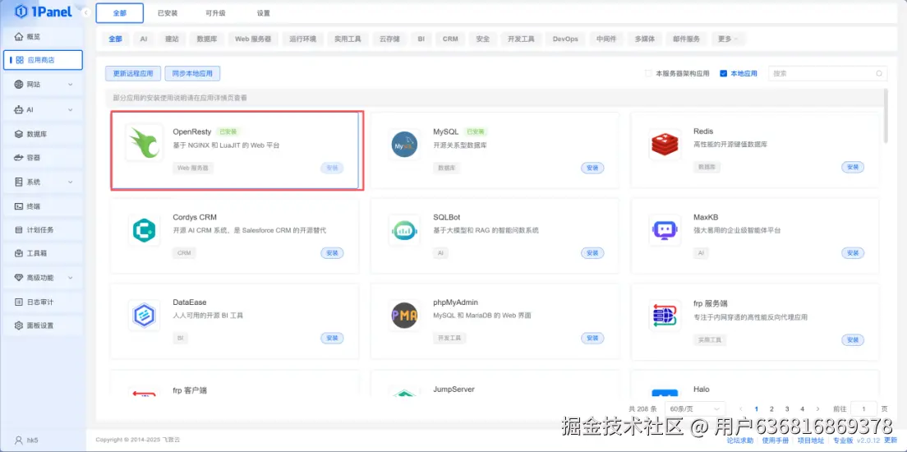Click the 1Panel logo
907x452 pixels.
(x=43, y=11)
